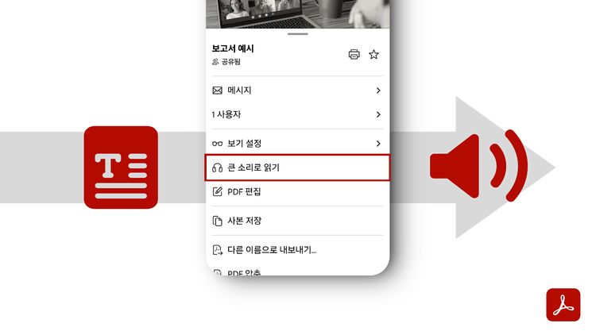Click the export PDF file icon

point(218,250)
